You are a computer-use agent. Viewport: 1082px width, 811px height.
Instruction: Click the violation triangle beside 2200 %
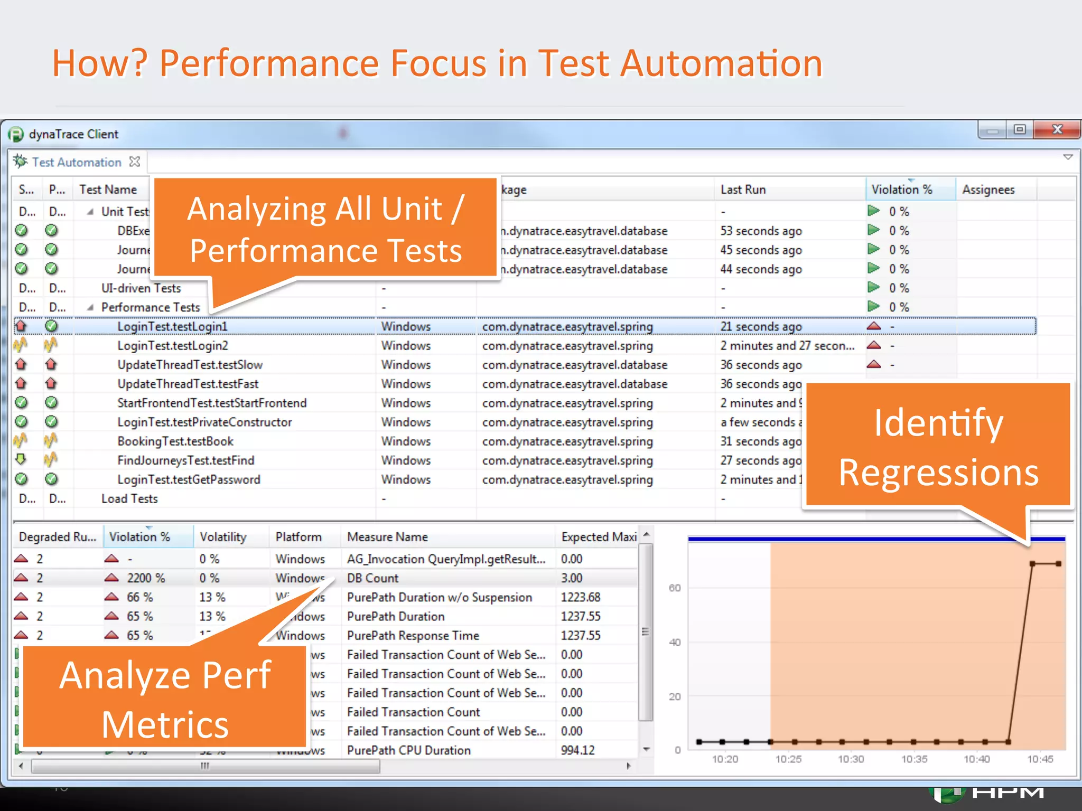click(111, 578)
